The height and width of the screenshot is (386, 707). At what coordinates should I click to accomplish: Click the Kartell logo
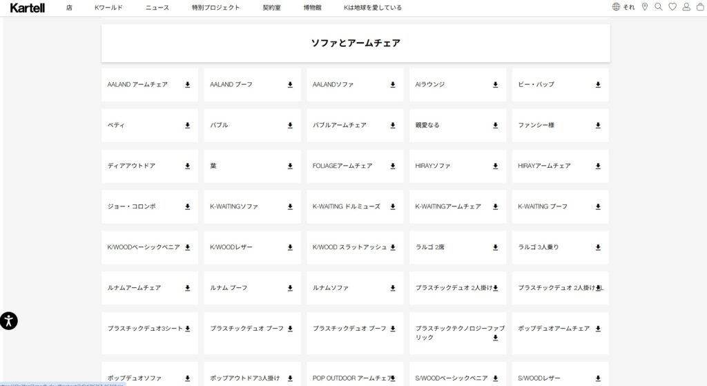coord(28,8)
